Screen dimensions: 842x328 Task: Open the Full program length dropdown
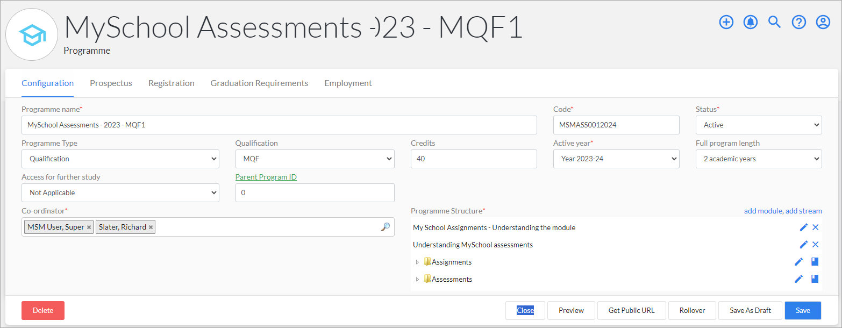coord(759,159)
